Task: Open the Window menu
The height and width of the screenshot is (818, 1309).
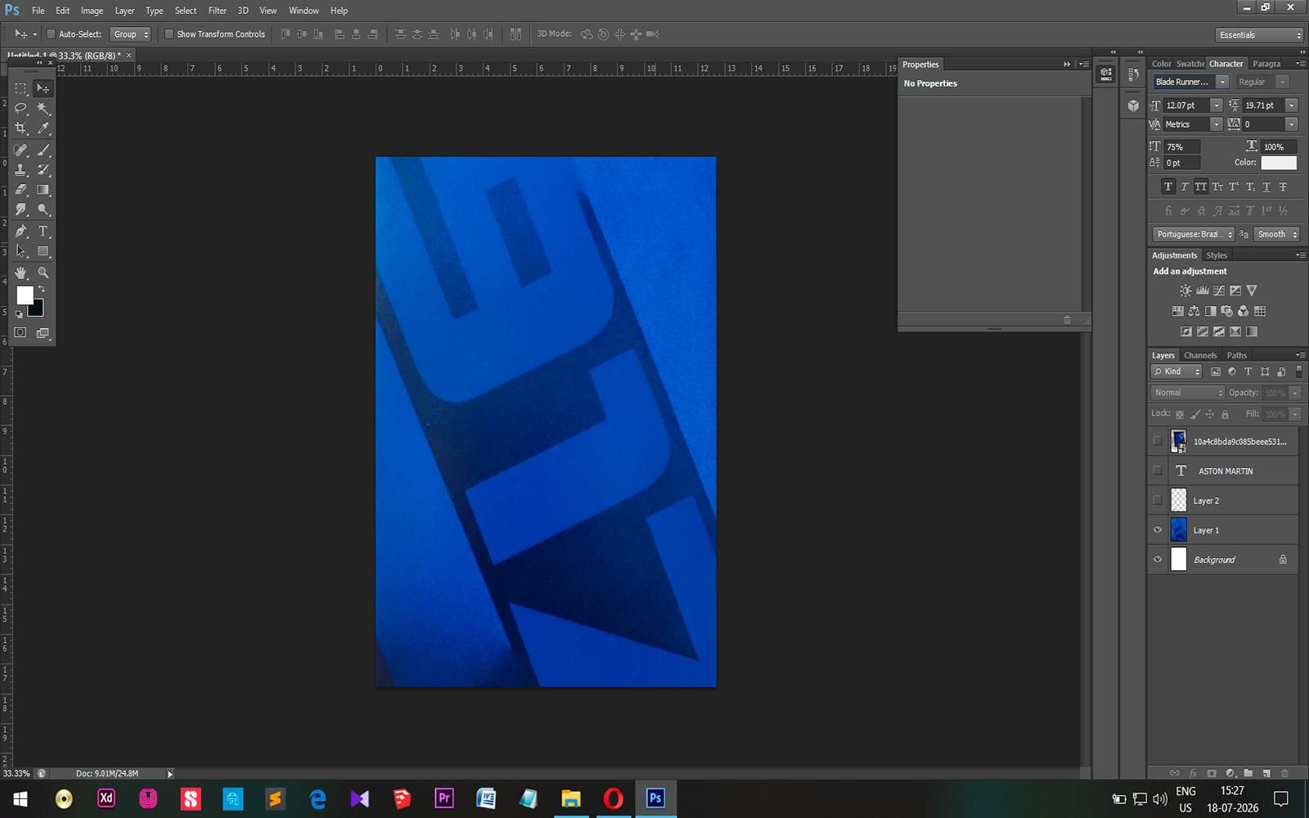Action: (304, 11)
